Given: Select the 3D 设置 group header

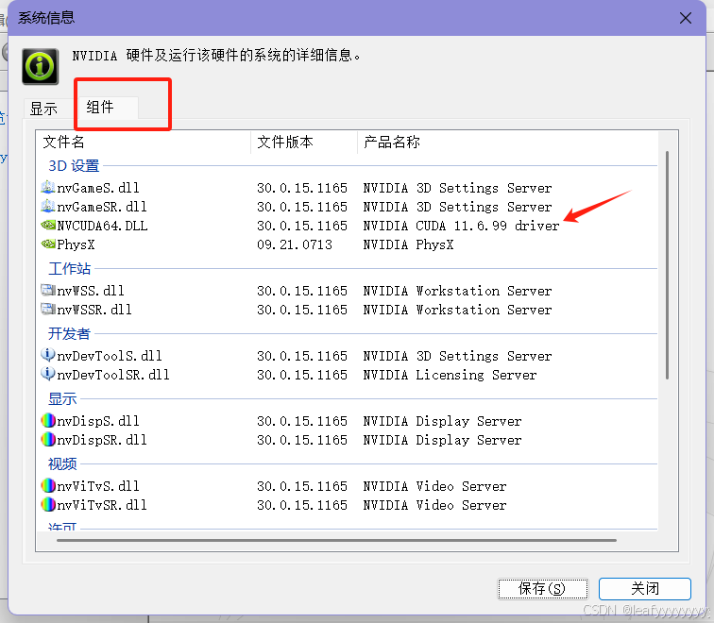Looking at the screenshot, I should pyautogui.click(x=74, y=165).
